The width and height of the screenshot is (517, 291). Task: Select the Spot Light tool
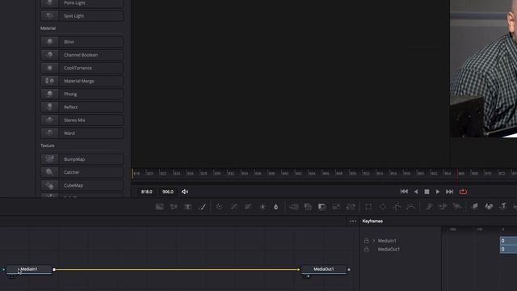[82, 16]
